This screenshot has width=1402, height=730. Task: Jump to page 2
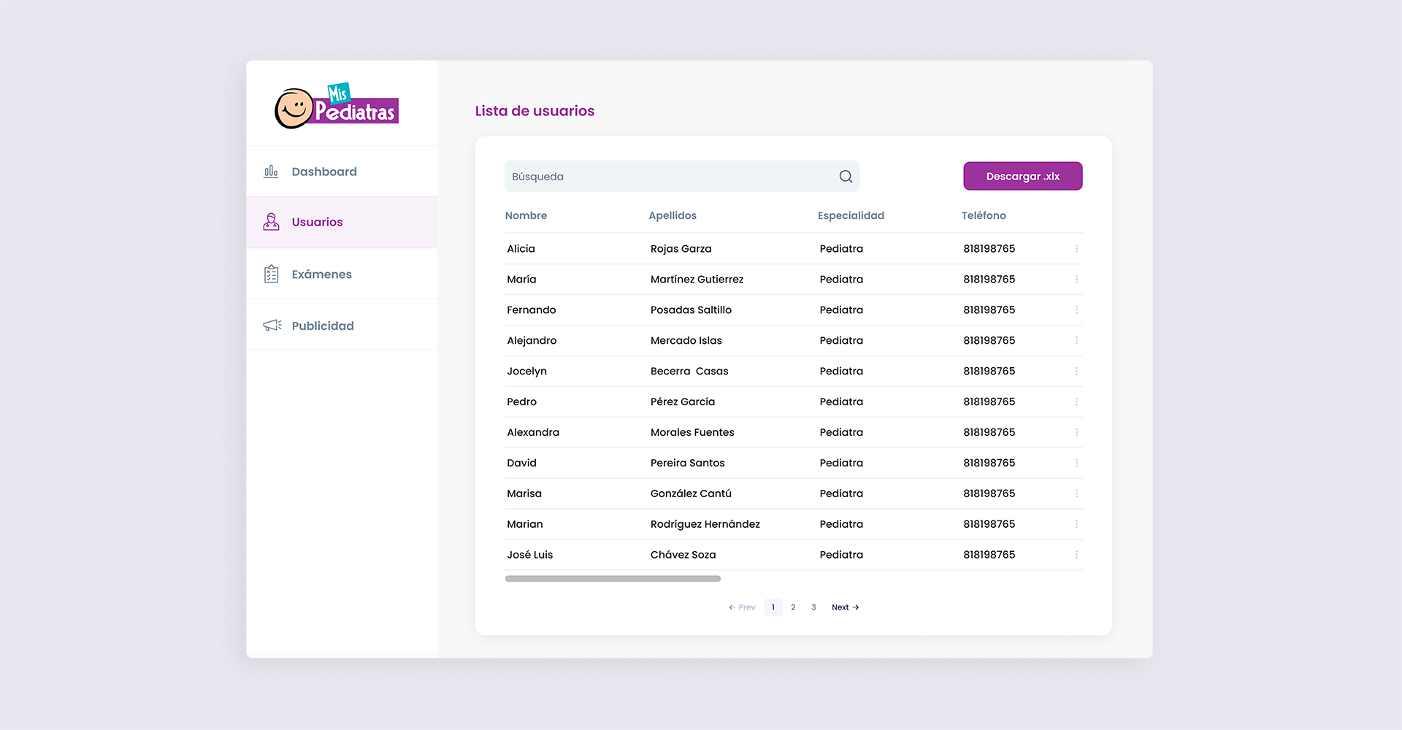793,607
